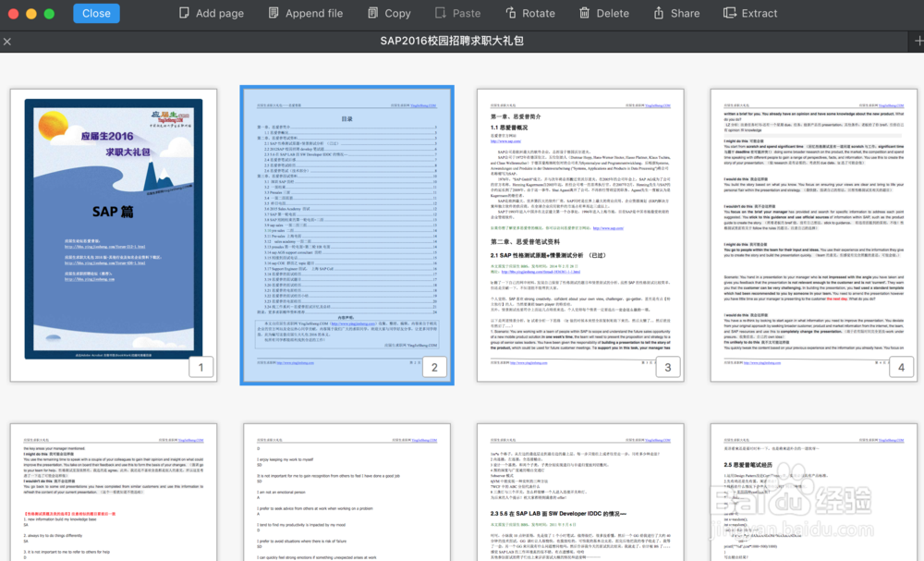
Task: Select the eighth page thumbnail
Action: 814,492
